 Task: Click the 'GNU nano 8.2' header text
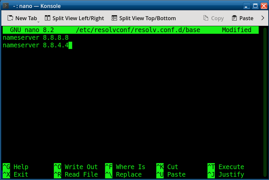pyautogui.click(x=32, y=30)
